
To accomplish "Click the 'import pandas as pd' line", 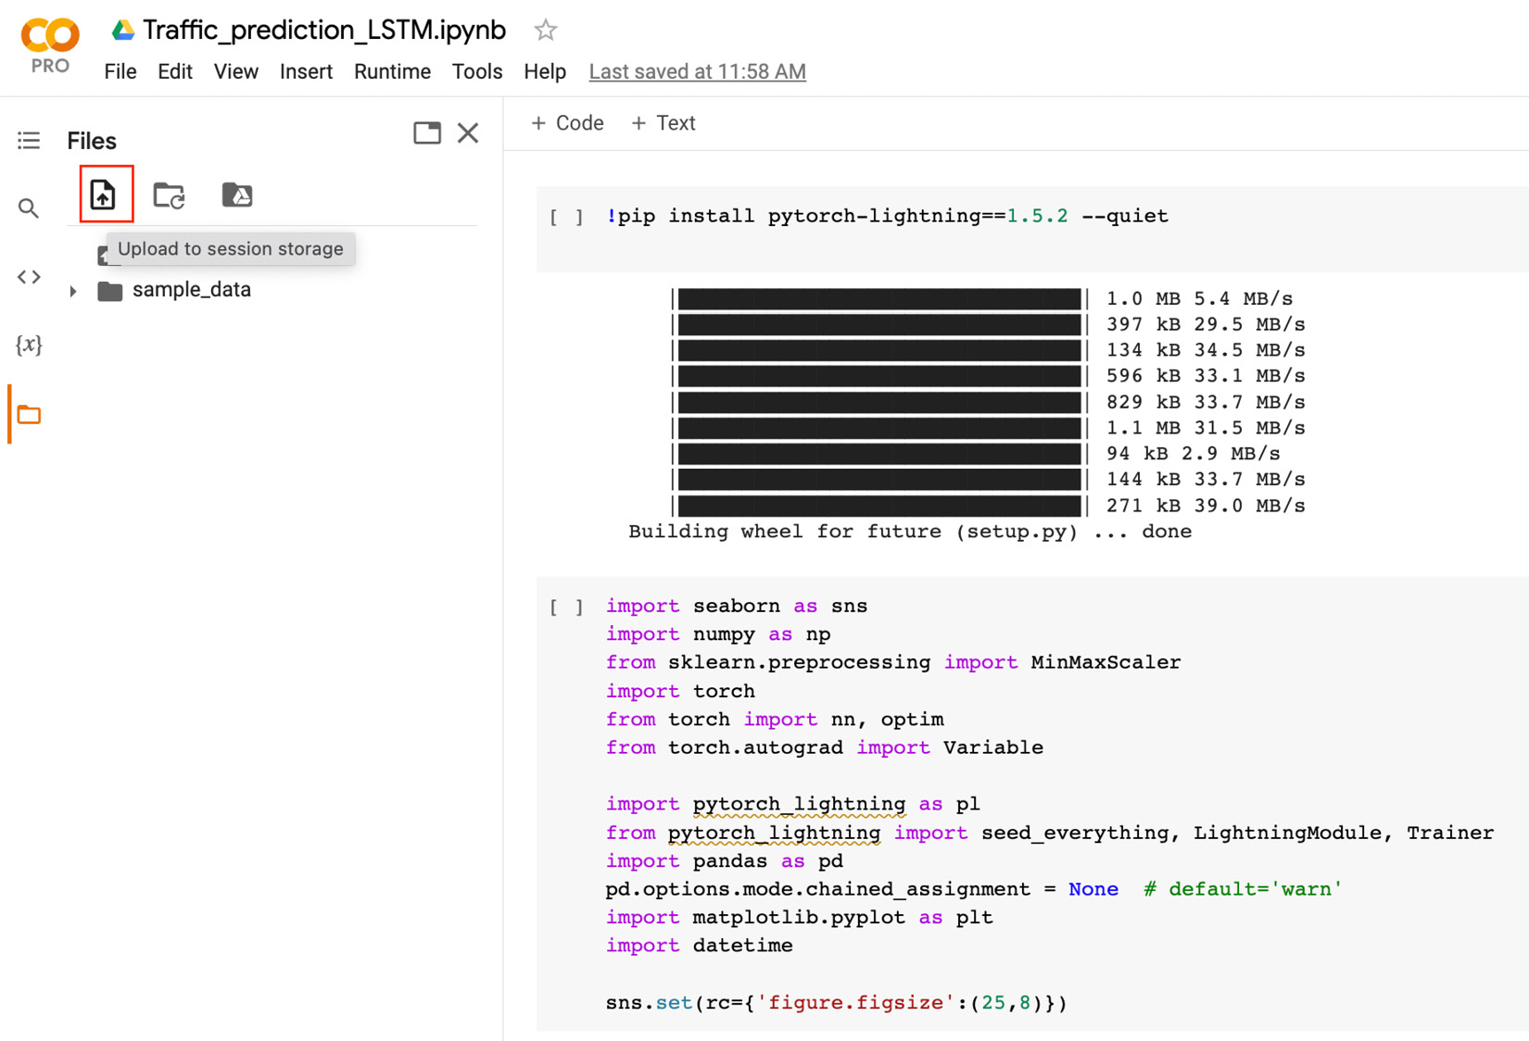I will 725,860.
